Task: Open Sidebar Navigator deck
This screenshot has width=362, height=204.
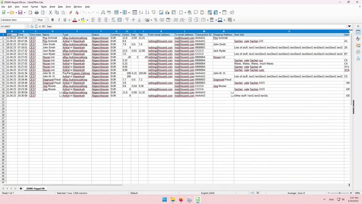Action: pos(358,52)
